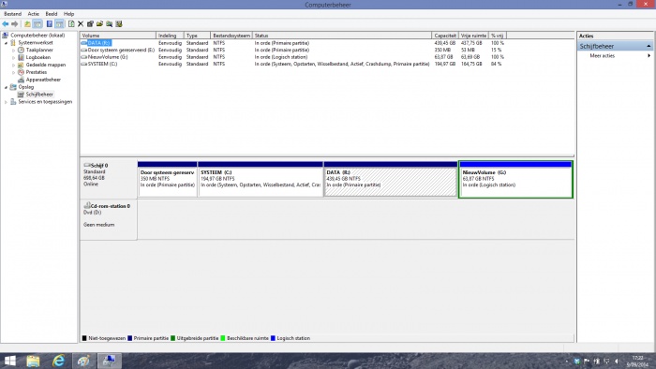Viewport: 656px width, 369px height.
Task: Collapse the Schijfbeheer actions section
Action: point(649,46)
